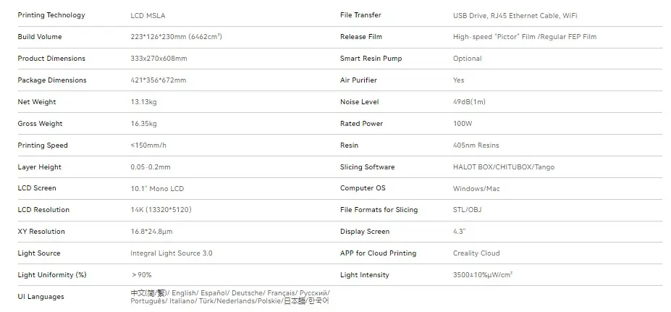Click the HALOT BOX/CHITUBOX/Tango slicing software text
The width and height of the screenshot is (671, 312).
(x=504, y=167)
